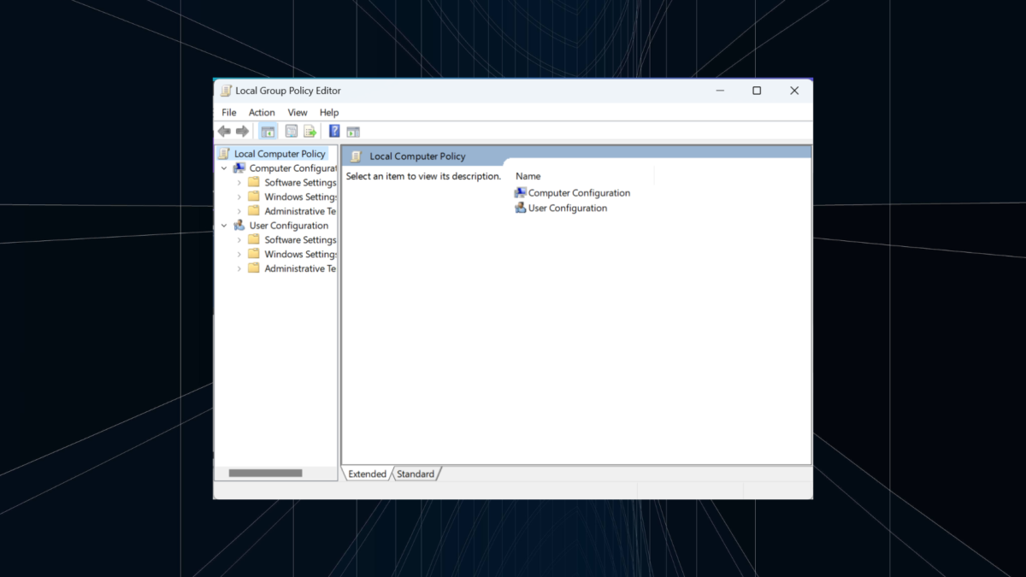Minimize the Local Group Policy Editor window
Viewport: 1026px width, 577px height.
tap(720, 91)
